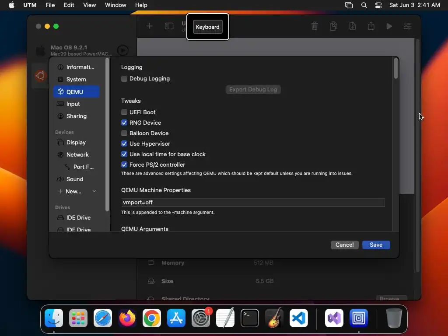Click the clone VM icon in the toolbar
This screenshot has height=336, width=448.
click(x=333, y=26)
